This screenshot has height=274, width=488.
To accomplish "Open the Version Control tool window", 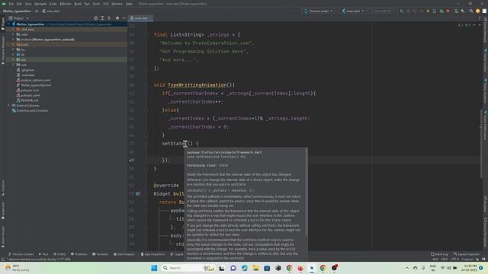I will pos(21,254).
